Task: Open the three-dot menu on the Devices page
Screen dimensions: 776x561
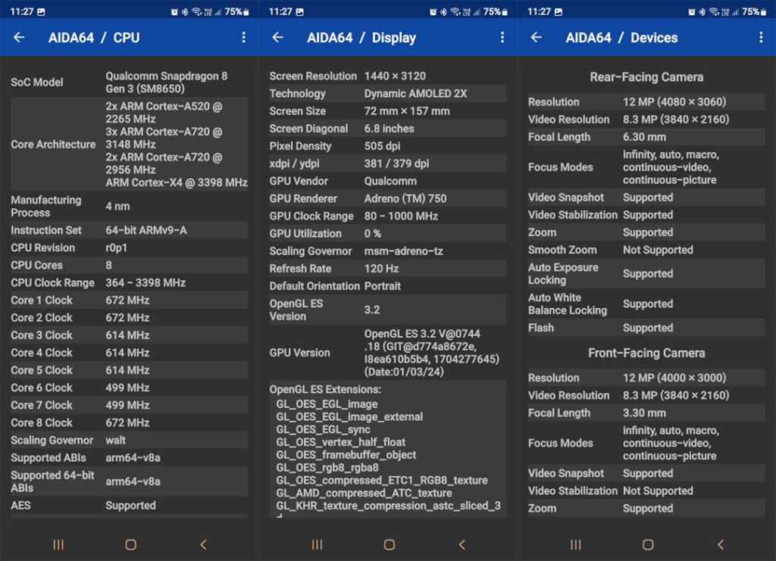Action: (761, 37)
